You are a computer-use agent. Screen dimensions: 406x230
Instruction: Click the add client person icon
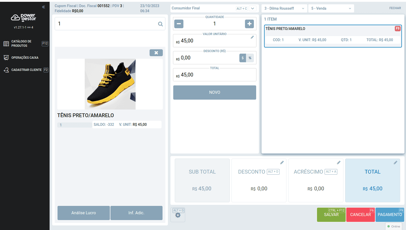tap(6, 70)
